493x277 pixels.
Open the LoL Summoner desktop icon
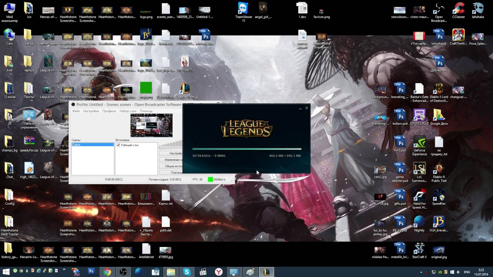pyautogui.click(x=419, y=172)
